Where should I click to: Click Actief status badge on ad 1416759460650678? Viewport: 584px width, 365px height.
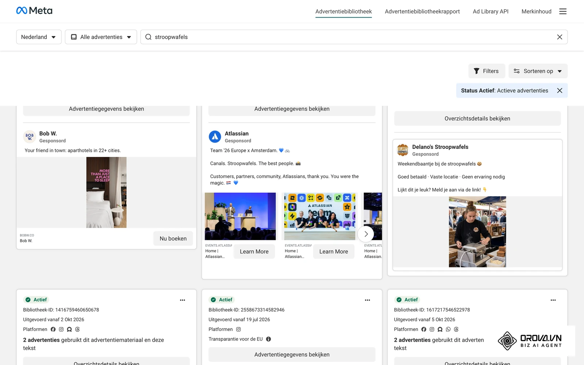(36, 300)
